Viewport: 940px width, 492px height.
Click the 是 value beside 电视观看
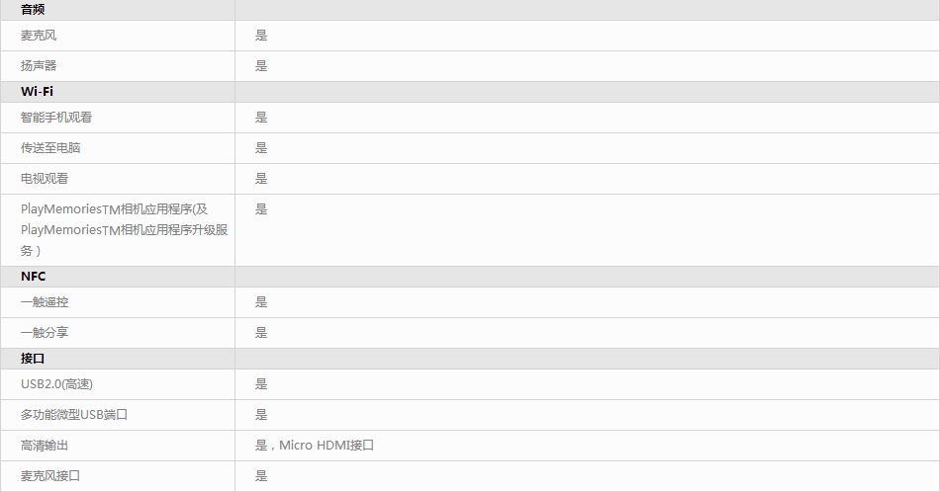click(x=261, y=179)
